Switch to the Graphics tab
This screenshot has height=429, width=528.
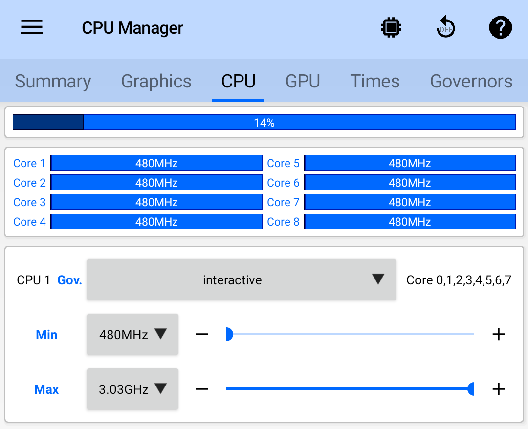[x=156, y=81]
